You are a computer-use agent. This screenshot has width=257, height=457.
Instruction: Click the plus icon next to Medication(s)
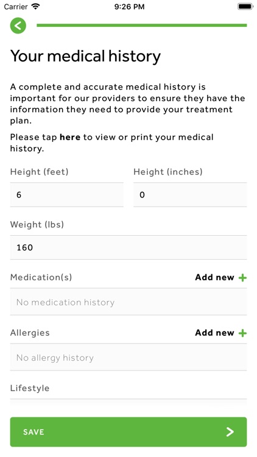tap(242, 277)
